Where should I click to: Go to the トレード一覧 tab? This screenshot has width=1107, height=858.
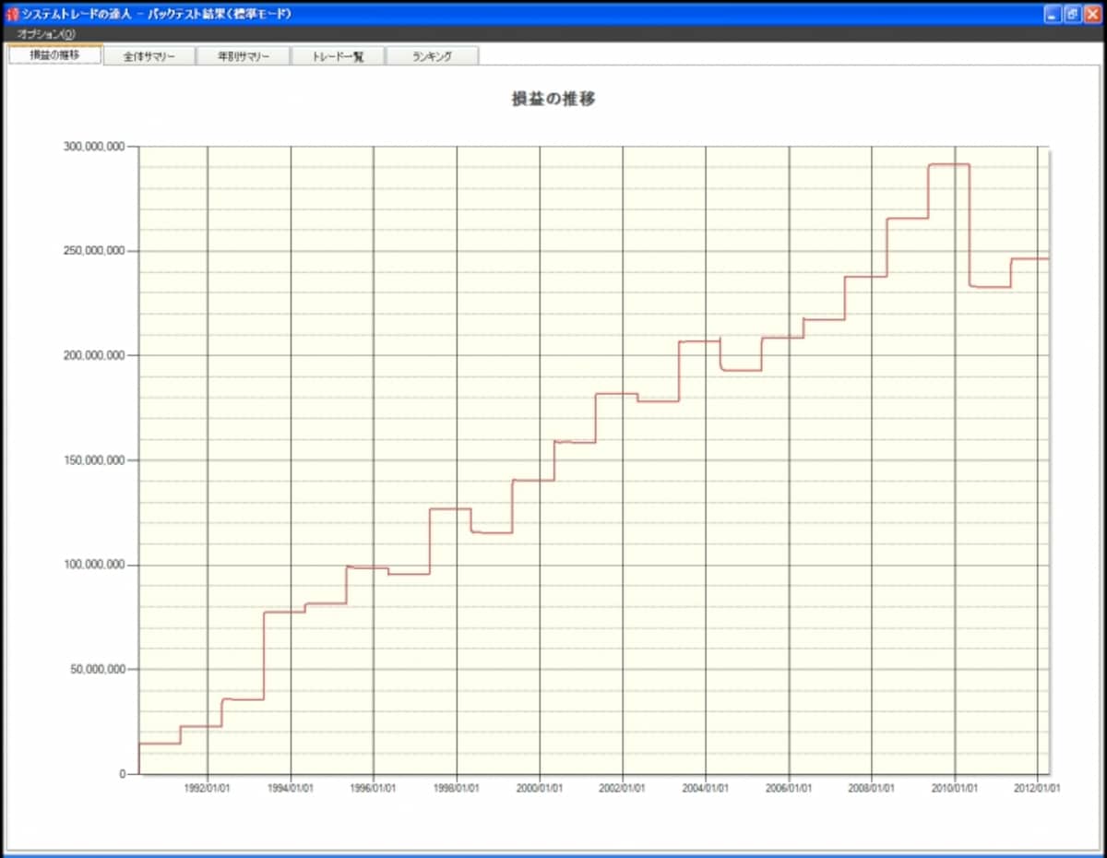[338, 56]
